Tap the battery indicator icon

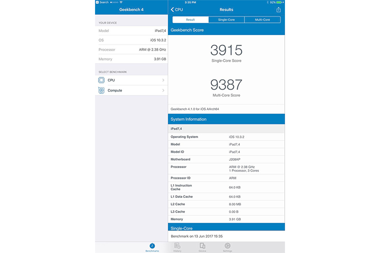[x=279, y=2]
